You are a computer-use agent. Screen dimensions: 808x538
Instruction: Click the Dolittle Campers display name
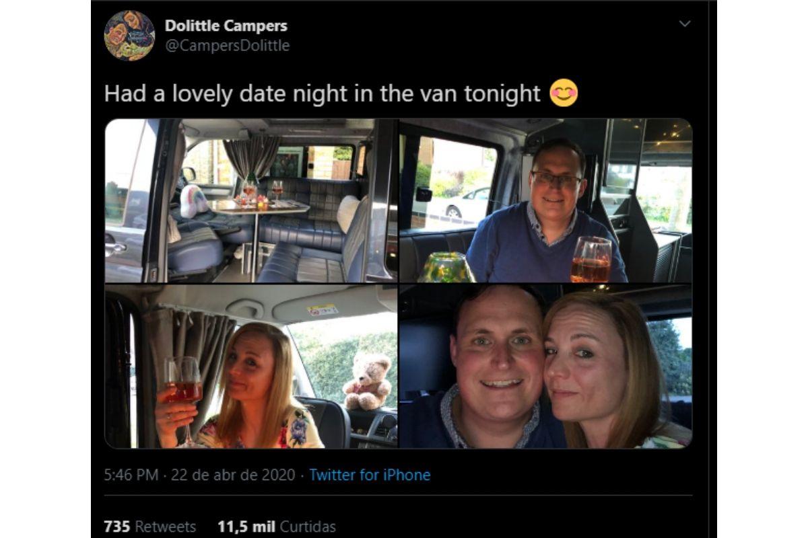[x=226, y=26]
